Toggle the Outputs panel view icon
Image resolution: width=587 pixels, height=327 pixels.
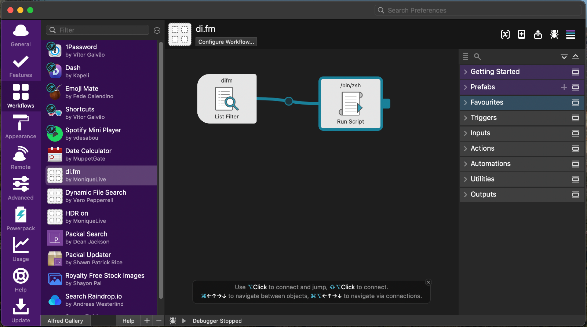point(576,195)
